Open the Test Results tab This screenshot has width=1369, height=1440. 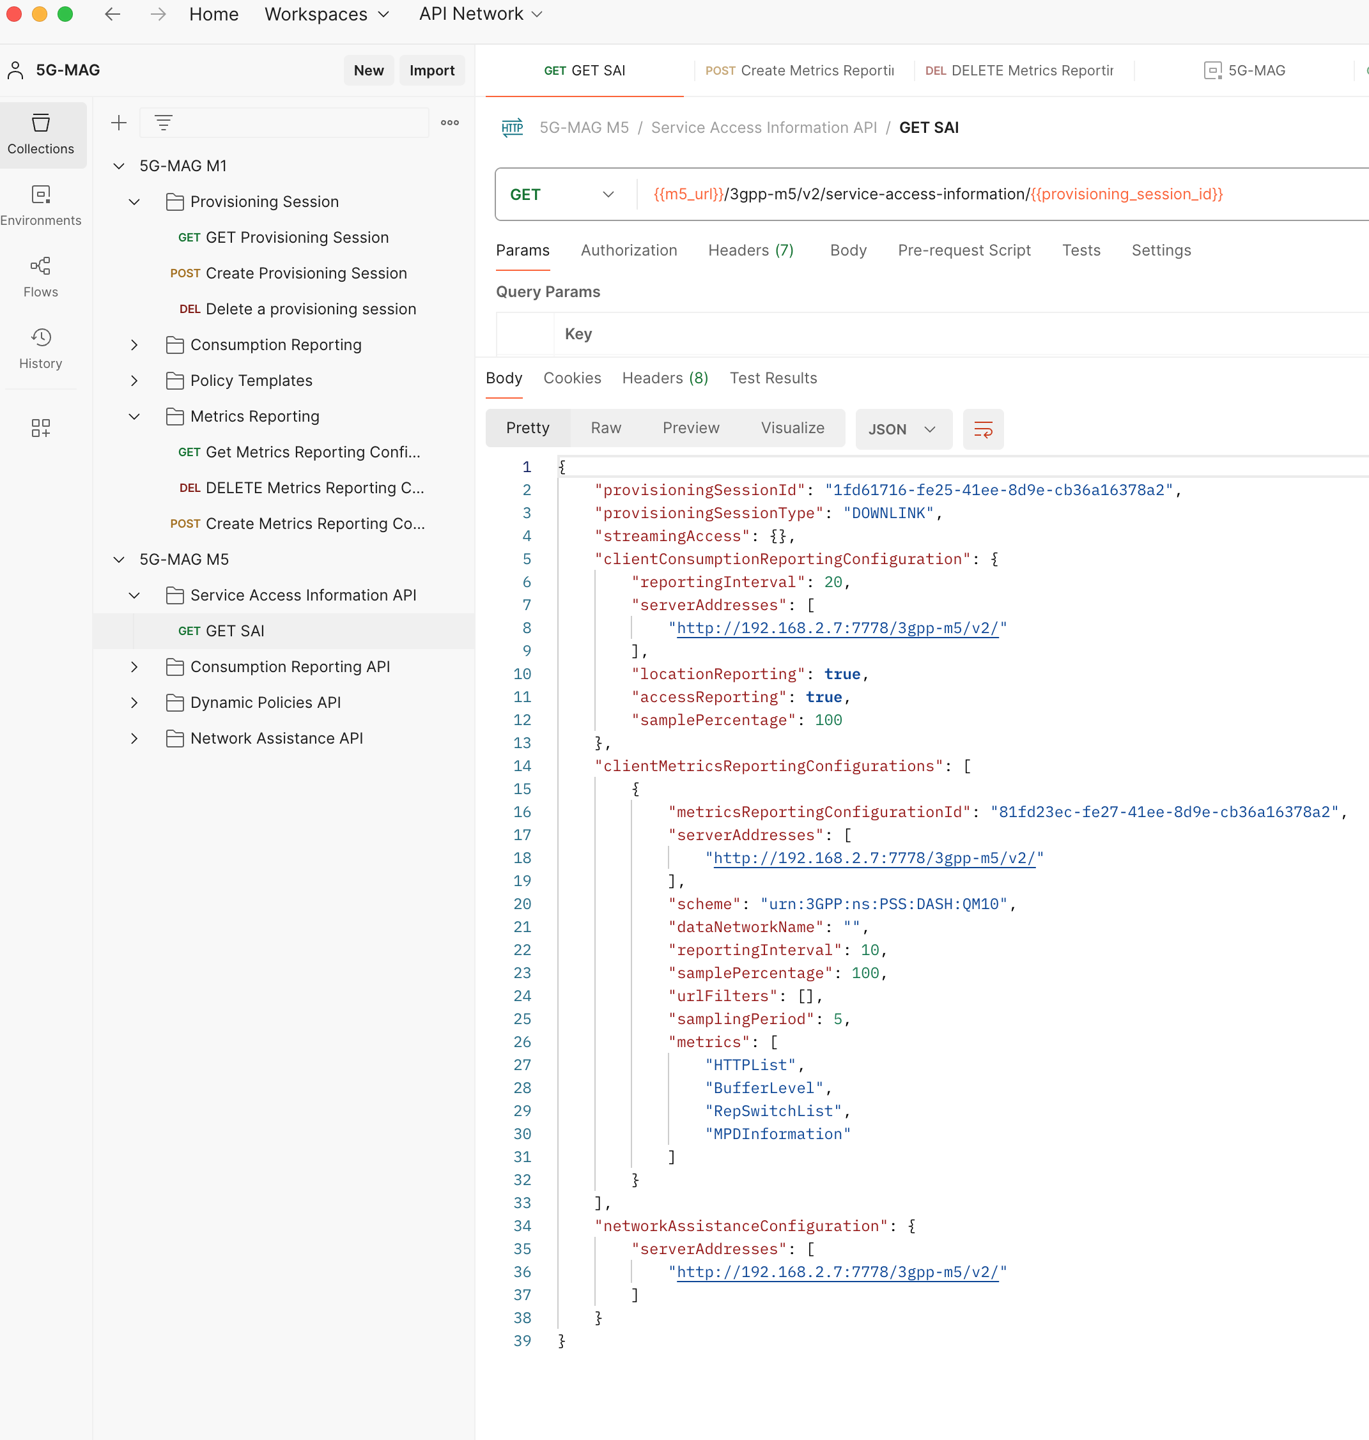[x=773, y=378]
